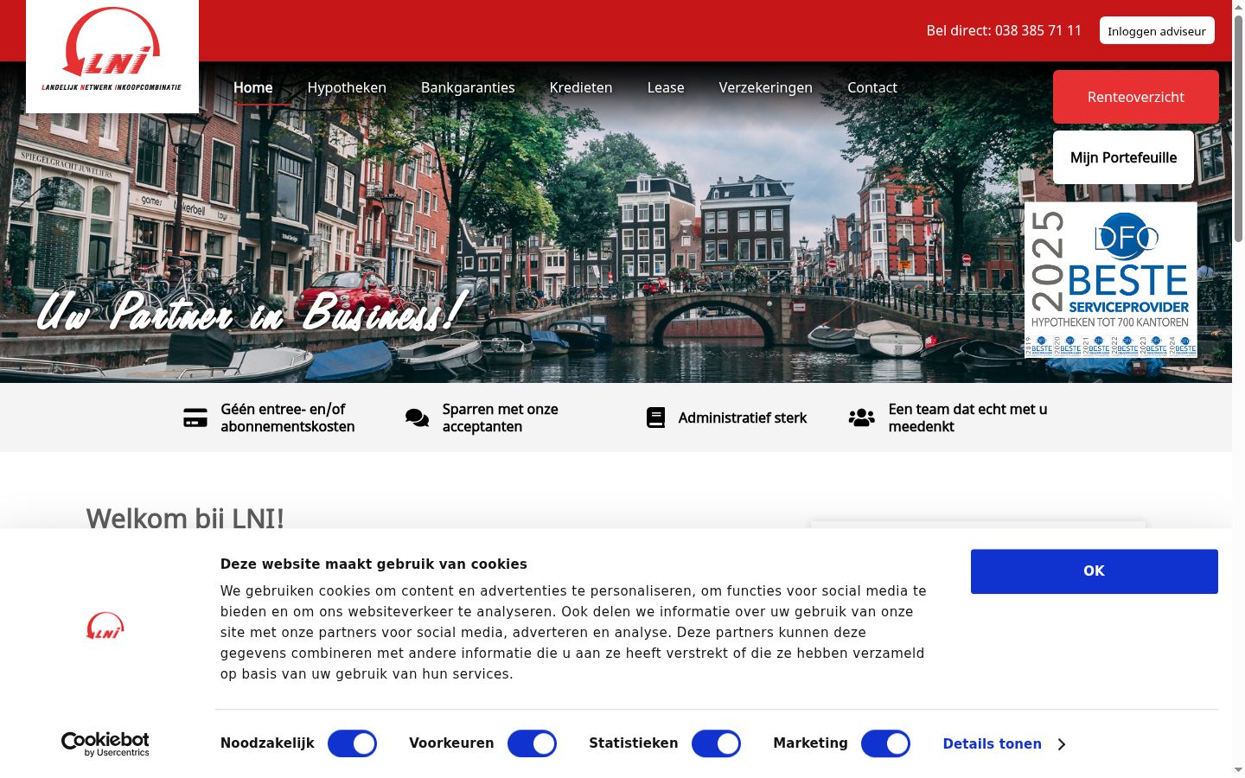Click the small LNI logo in cookie banner
This screenshot has width=1245, height=778.
(105, 626)
